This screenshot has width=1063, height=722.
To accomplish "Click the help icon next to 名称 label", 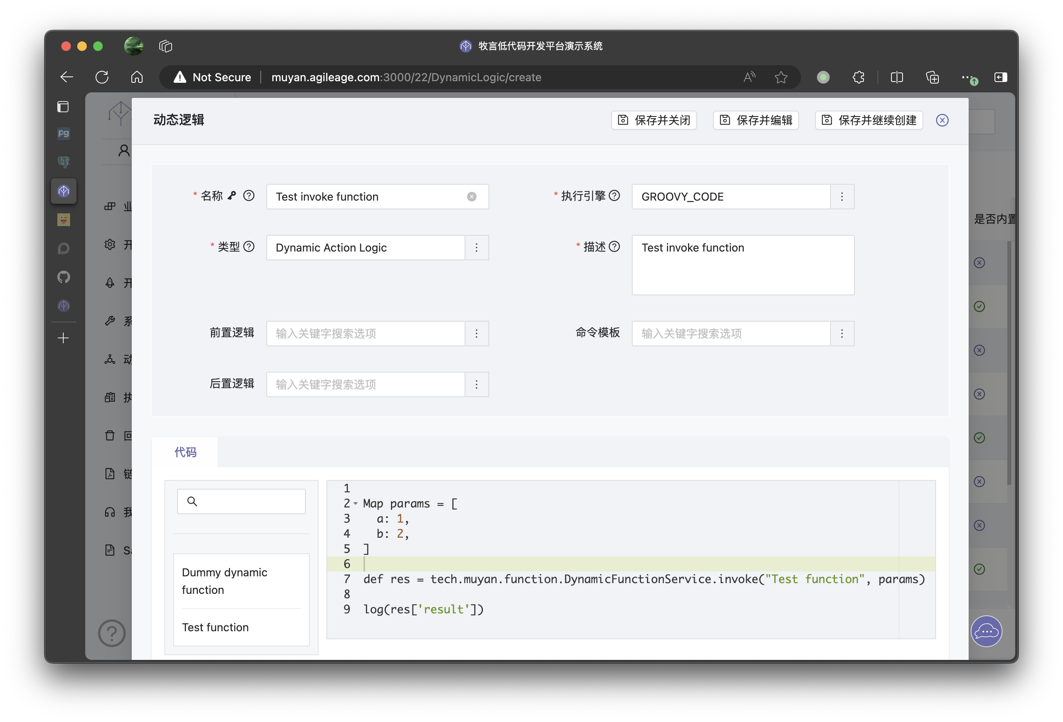I will click(249, 196).
